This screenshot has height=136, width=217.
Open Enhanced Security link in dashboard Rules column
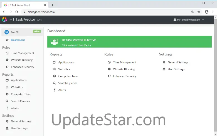125,76
